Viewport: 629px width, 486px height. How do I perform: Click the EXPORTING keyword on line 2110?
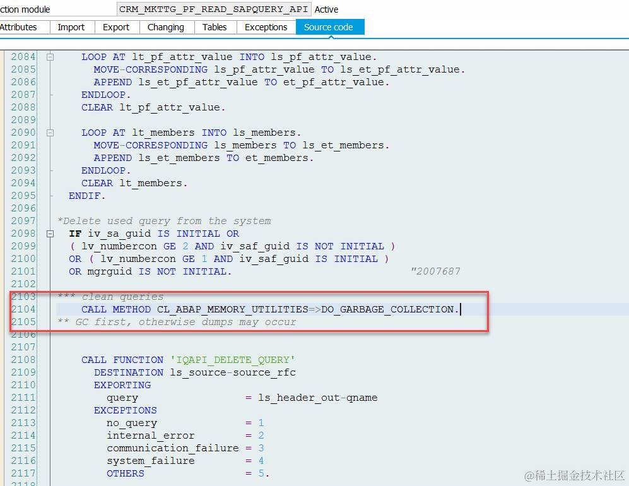pyautogui.click(x=122, y=385)
